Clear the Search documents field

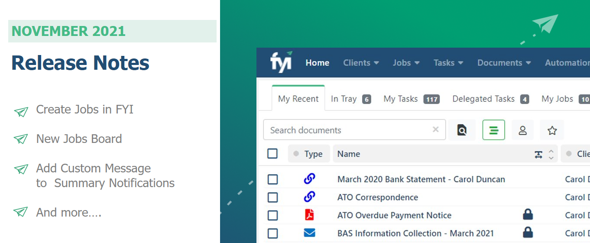click(436, 130)
